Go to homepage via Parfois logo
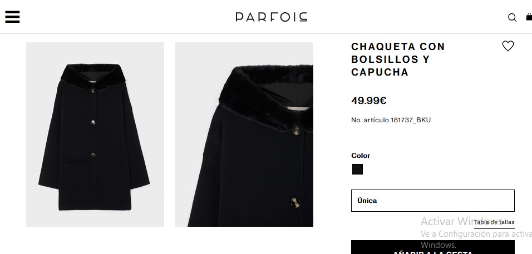532x254 pixels. tap(272, 17)
